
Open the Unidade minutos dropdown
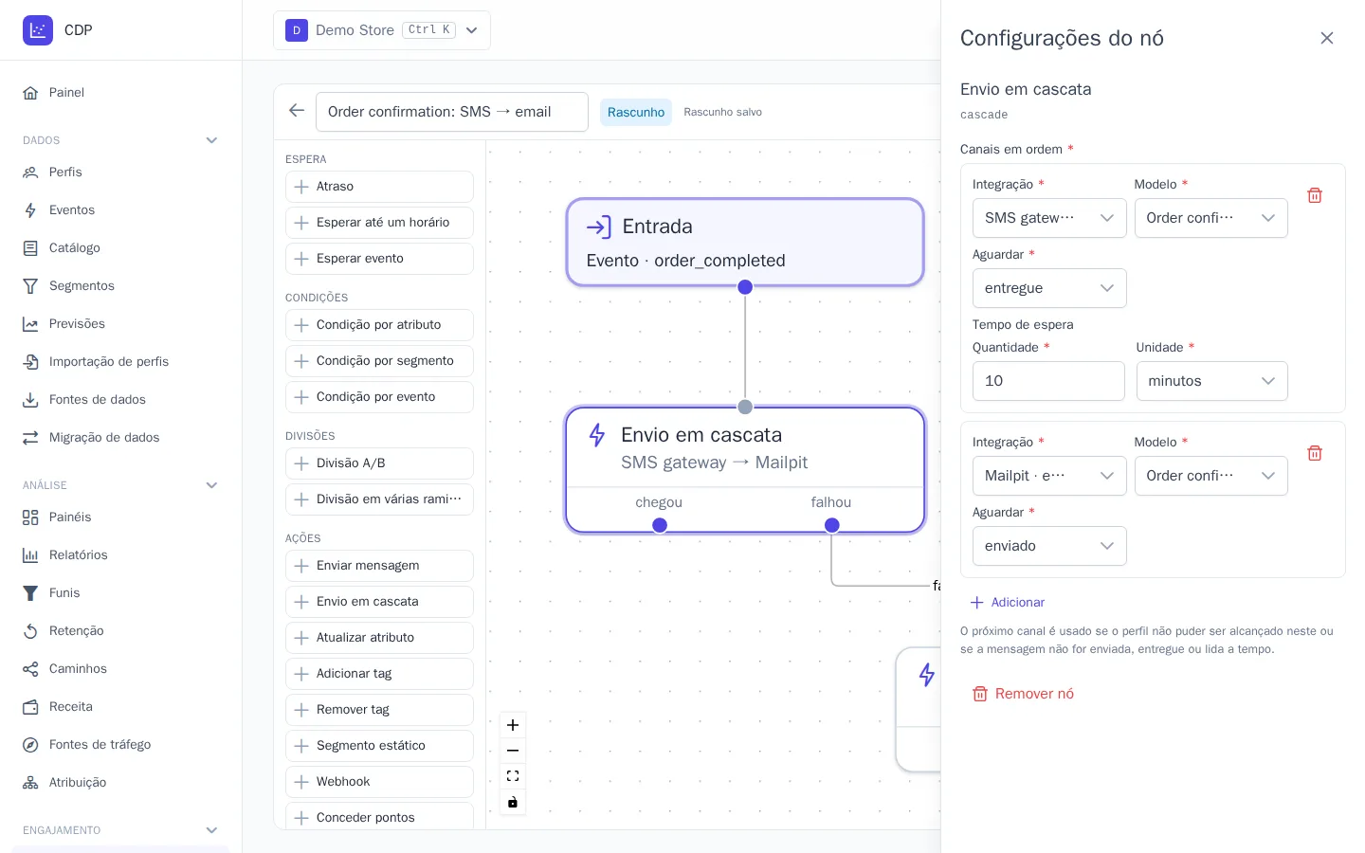pos(1211,381)
